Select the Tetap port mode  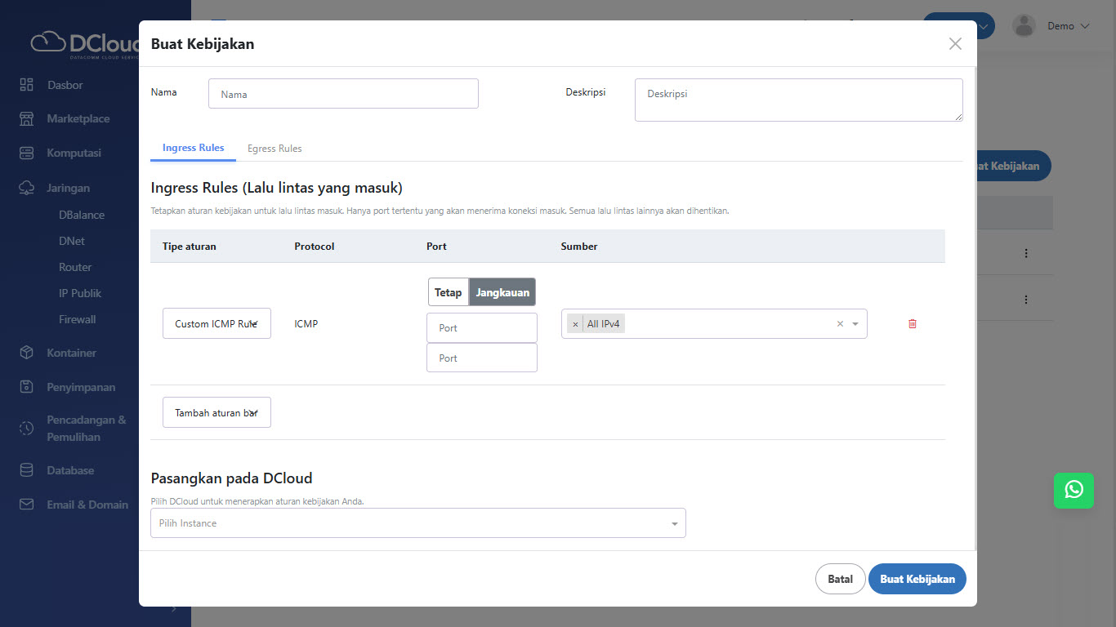click(448, 292)
